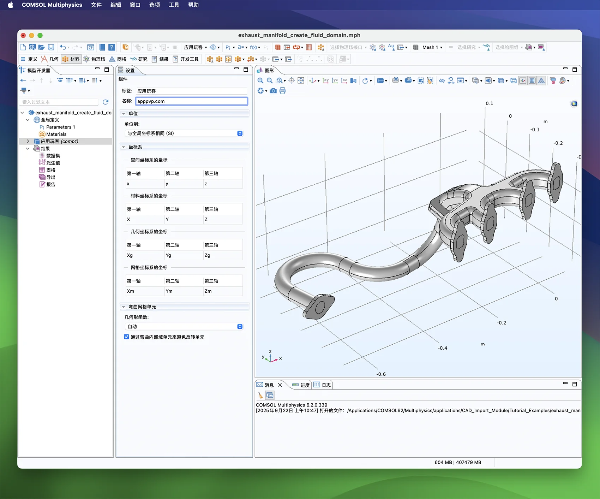The image size is (600, 499).
Task: Refresh the model tree filter
Action: [x=105, y=102]
